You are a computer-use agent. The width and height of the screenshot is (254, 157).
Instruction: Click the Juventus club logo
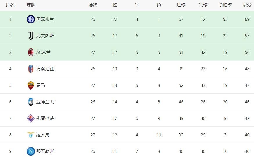tap(30, 36)
